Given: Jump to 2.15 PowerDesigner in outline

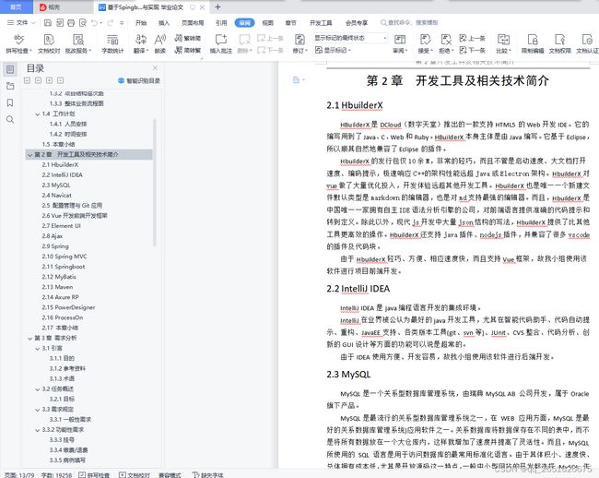Looking at the screenshot, I should pyautogui.click(x=68, y=307).
